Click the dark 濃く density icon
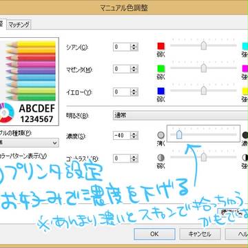This screenshot has height=248, width=248. pos(245,135)
